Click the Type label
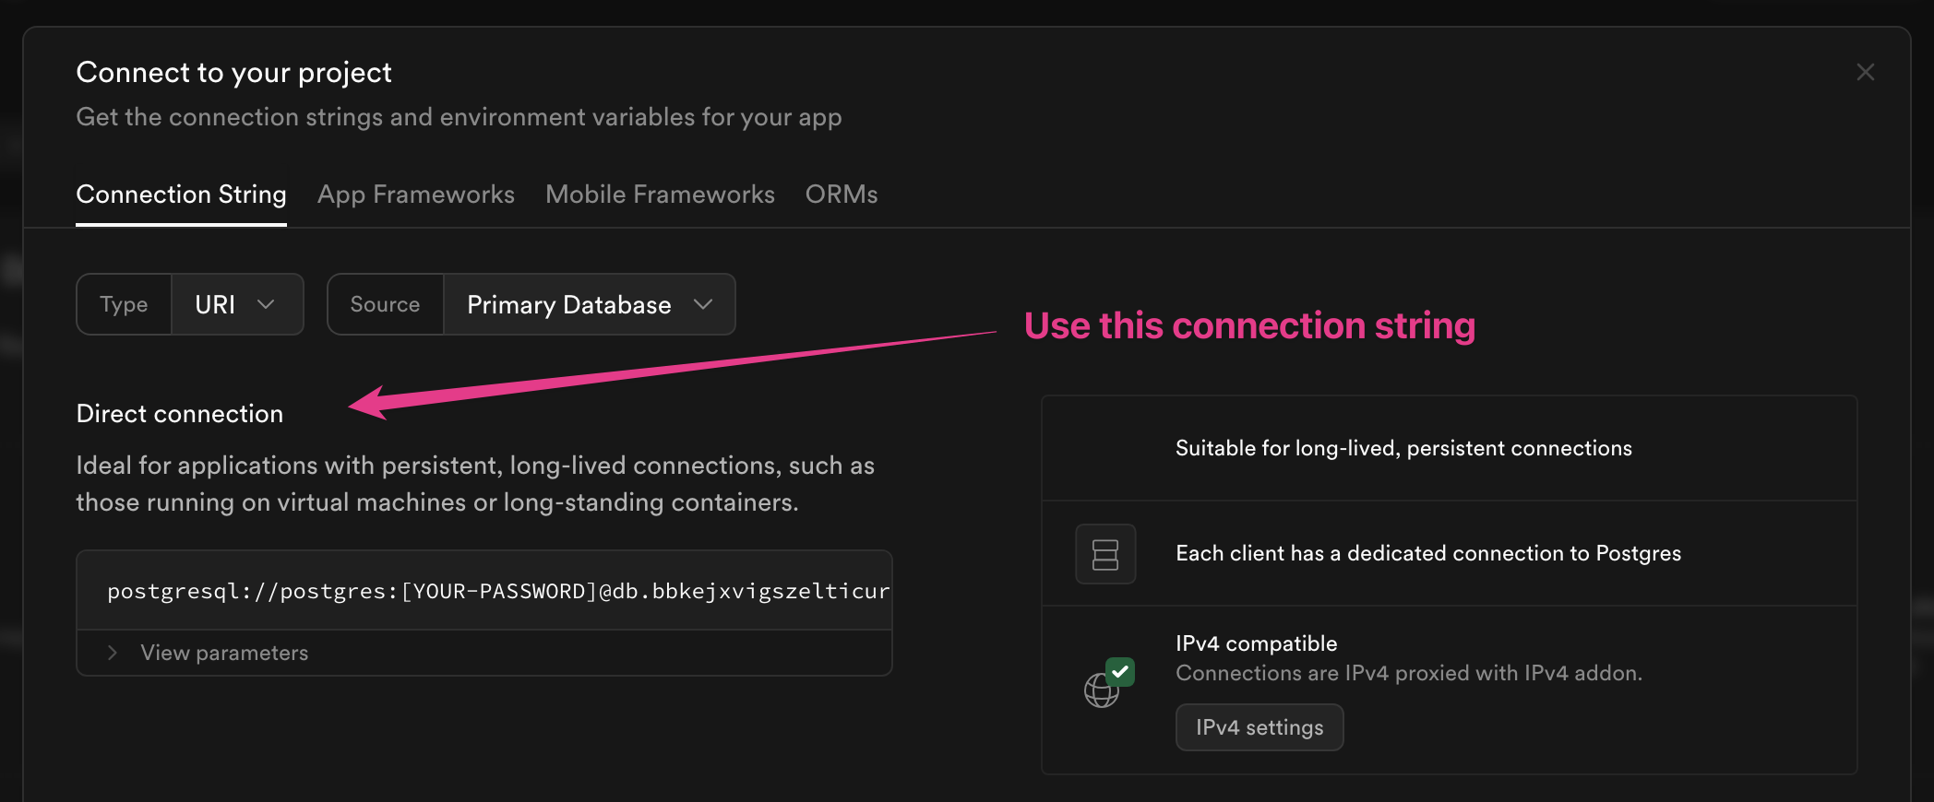This screenshot has width=1934, height=802. pos(124,304)
